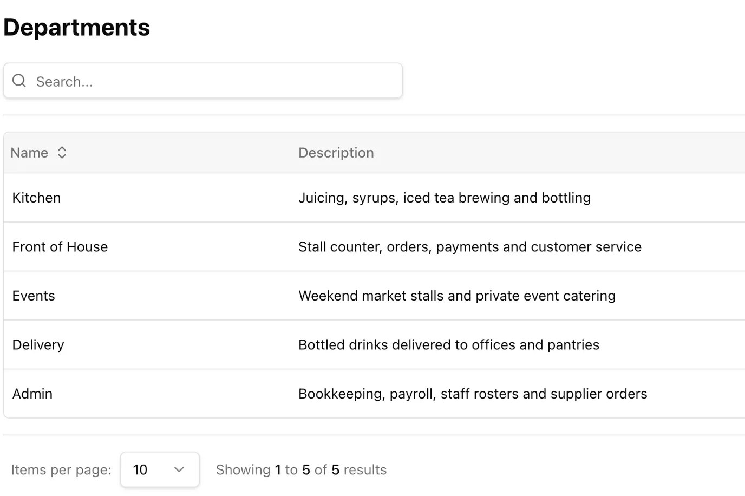Click the Items per page label
The height and width of the screenshot is (496, 745).
click(61, 469)
